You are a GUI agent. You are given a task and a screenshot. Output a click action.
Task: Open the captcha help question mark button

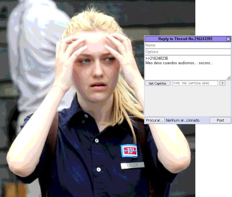coord(222,83)
